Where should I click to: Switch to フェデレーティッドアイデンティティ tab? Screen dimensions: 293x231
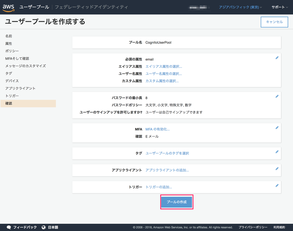[91, 7]
